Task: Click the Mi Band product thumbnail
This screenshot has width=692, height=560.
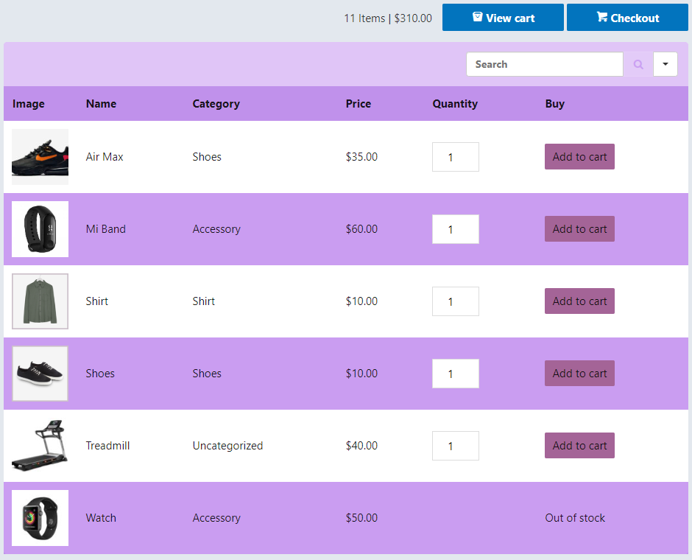Action: click(40, 228)
